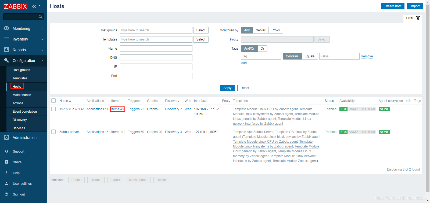Click the User settings person icon

[x=6, y=183]
